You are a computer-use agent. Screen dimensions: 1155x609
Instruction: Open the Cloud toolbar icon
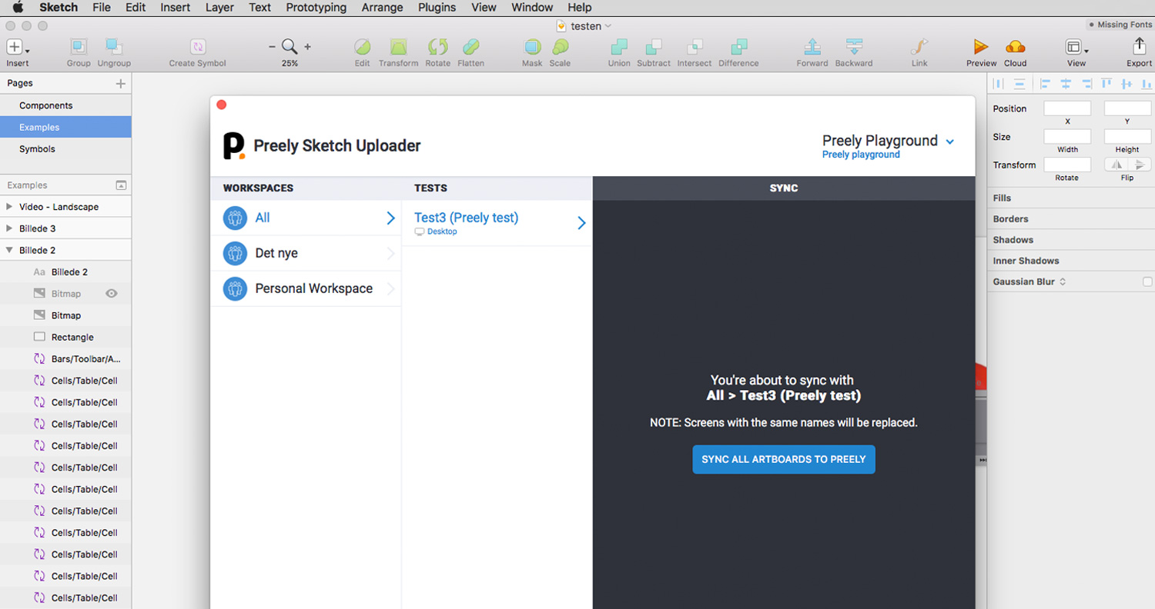pyautogui.click(x=1016, y=47)
